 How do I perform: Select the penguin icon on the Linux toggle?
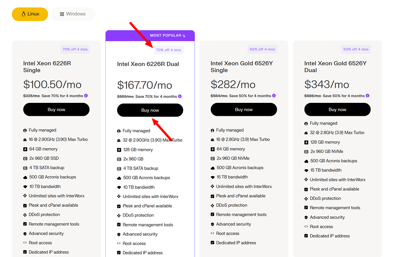(23, 14)
